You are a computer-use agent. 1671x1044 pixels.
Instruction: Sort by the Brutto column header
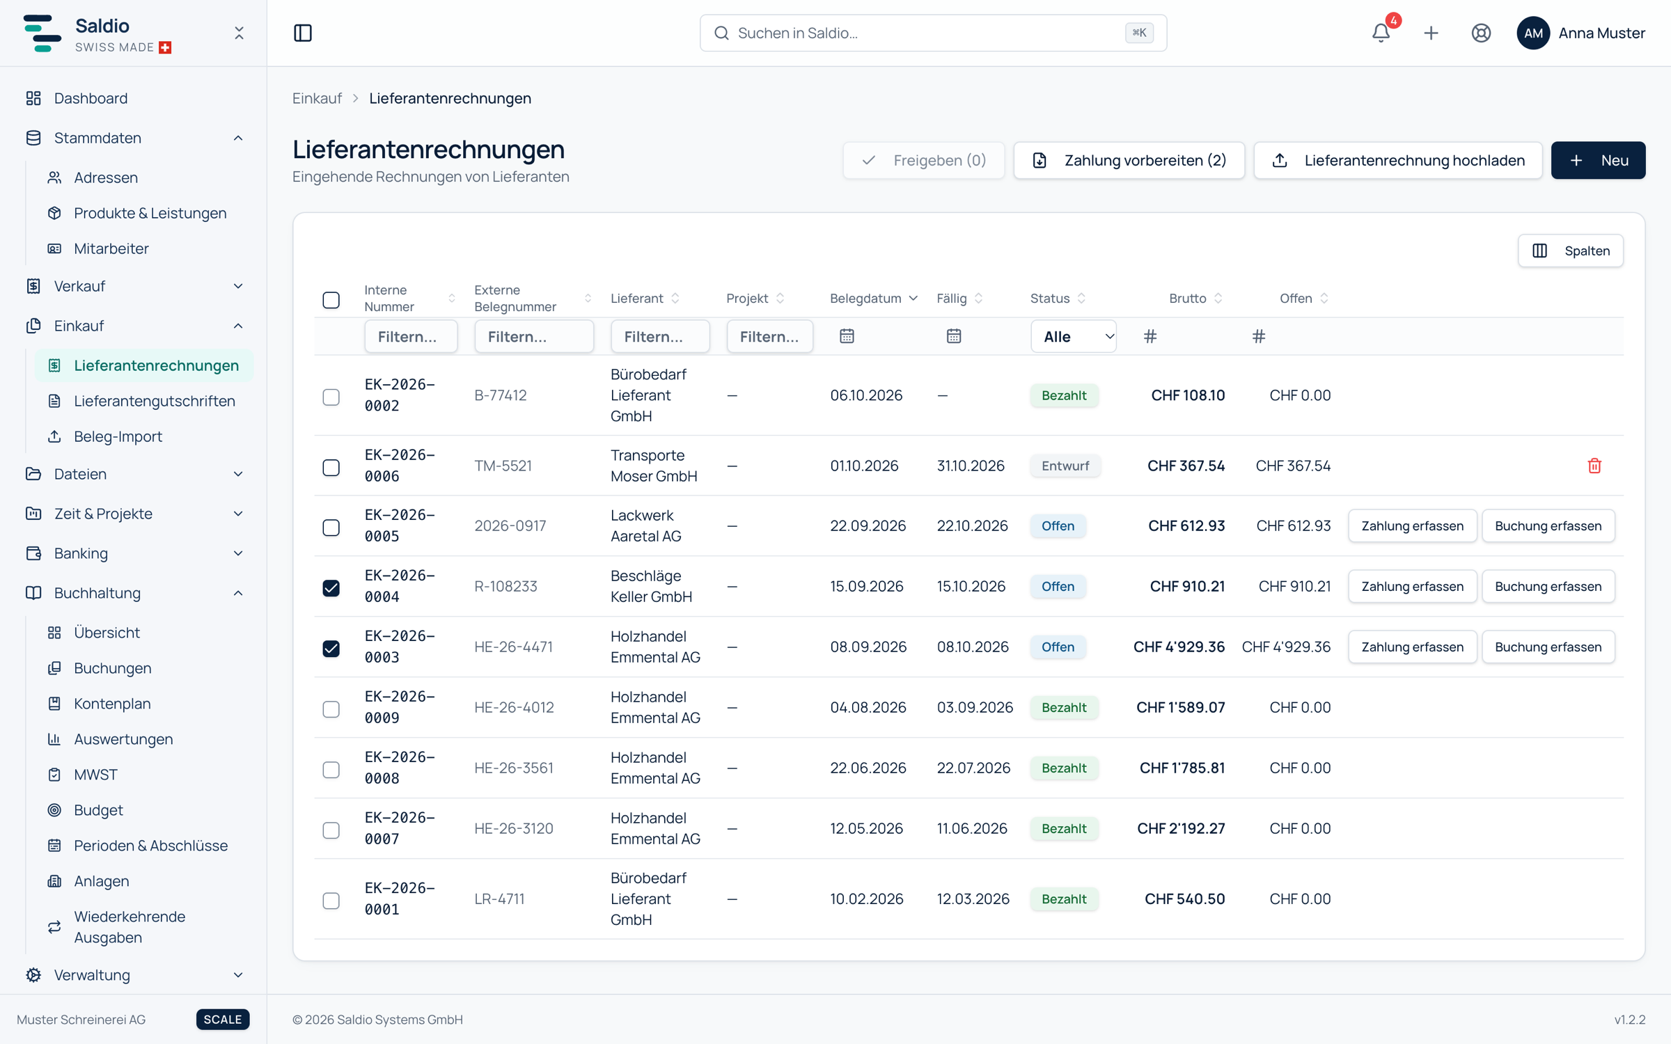click(x=1195, y=298)
